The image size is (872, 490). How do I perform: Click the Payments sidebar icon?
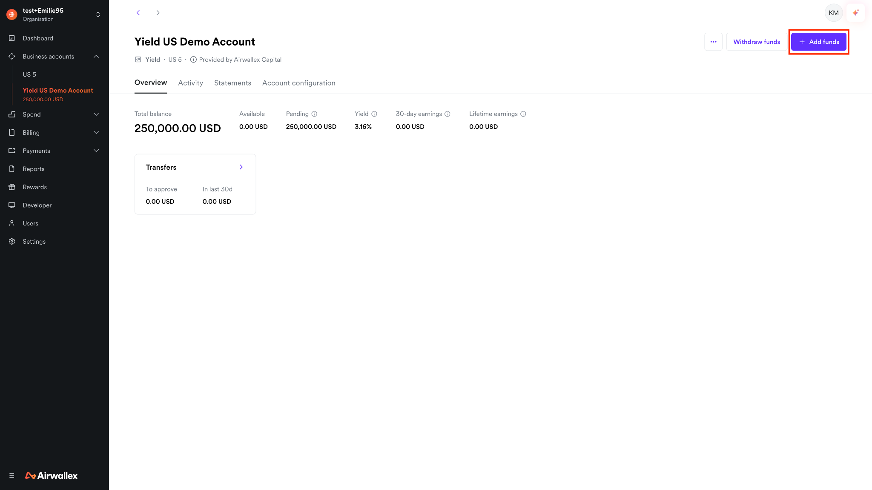click(x=12, y=151)
